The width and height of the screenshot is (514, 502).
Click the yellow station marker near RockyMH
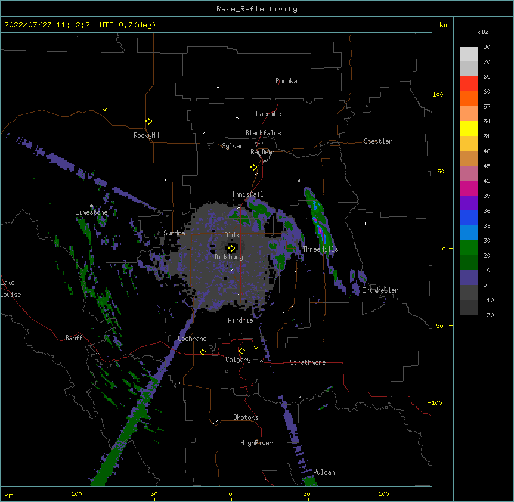coord(148,122)
